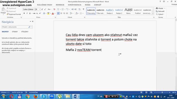Toggle subscript formatting
The image size is (177, 99).
click(37, 13)
